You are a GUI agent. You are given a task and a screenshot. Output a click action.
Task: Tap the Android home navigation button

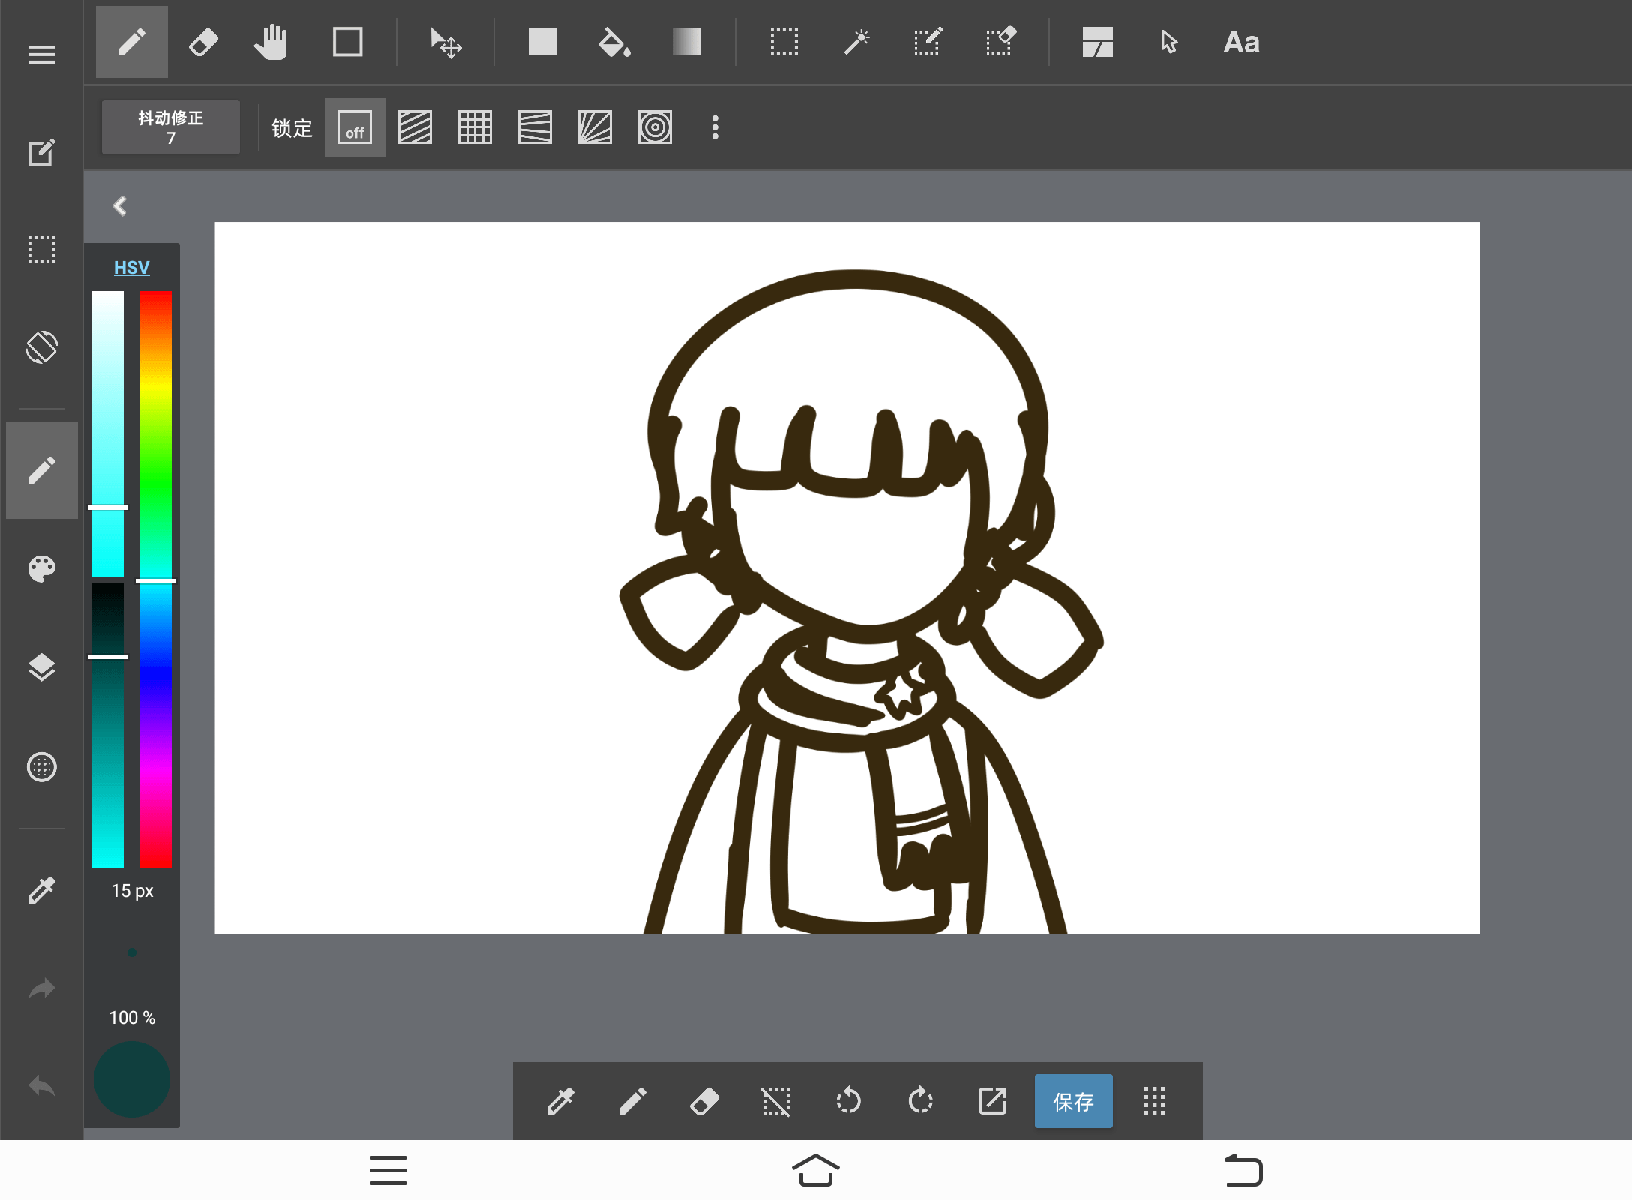click(816, 1170)
